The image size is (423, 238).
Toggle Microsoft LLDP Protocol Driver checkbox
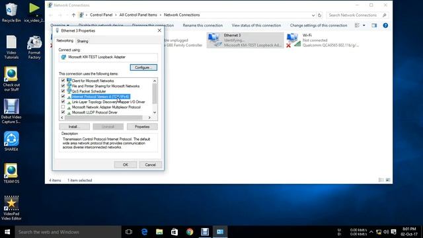click(63, 112)
